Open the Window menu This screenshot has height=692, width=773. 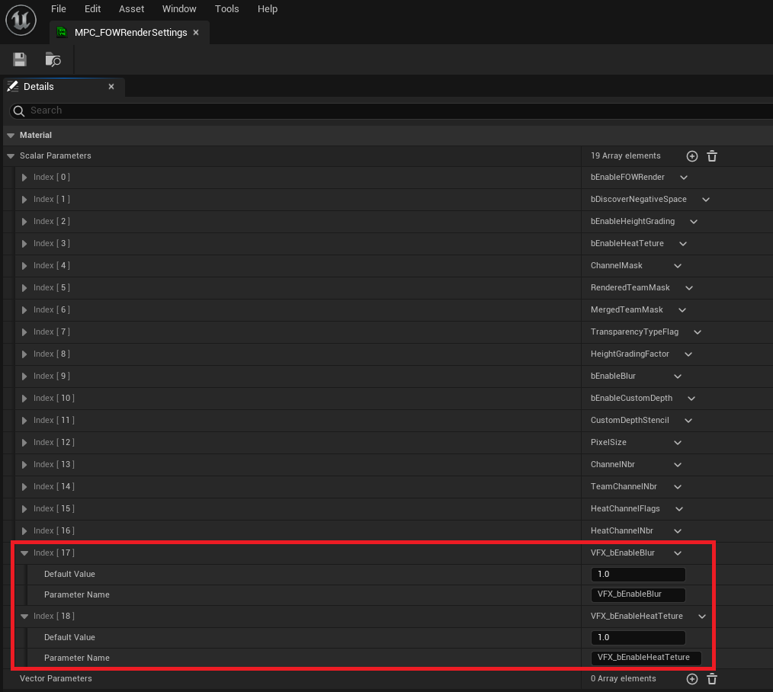point(179,9)
